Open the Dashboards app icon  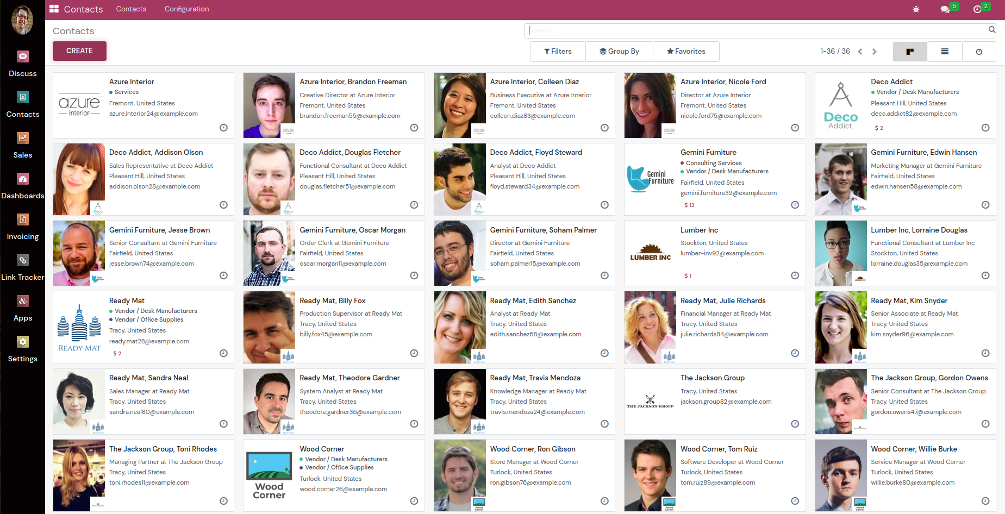pos(22,179)
